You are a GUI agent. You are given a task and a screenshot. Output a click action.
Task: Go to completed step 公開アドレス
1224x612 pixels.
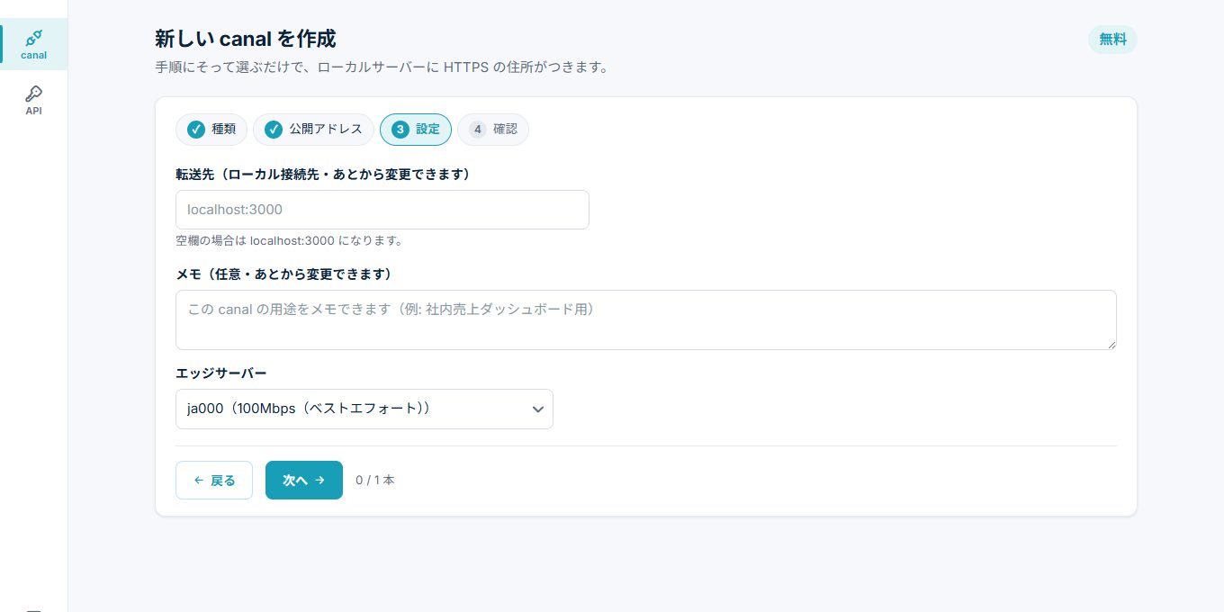(x=313, y=130)
